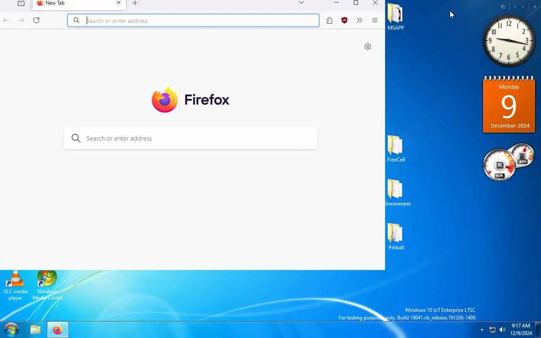
Task: Close the New Tab tab
Action: [x=119, y=3]
